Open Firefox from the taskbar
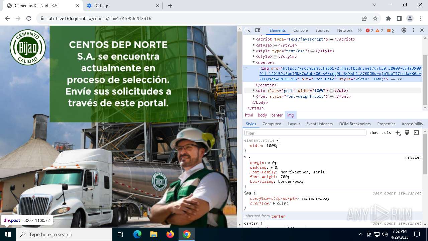This screenshot has height=241, width=428. tap(170, 234)
